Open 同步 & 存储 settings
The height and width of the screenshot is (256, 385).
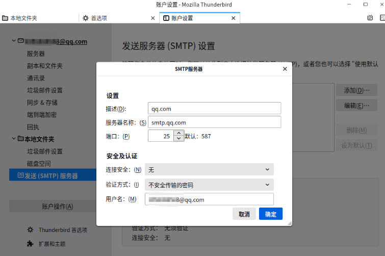coord(42,103)
